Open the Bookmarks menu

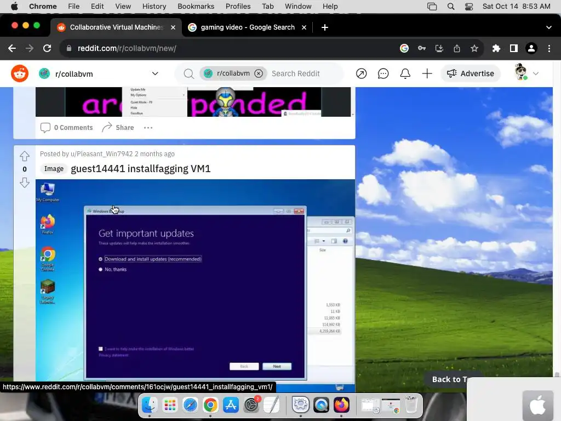pos(196,6)
